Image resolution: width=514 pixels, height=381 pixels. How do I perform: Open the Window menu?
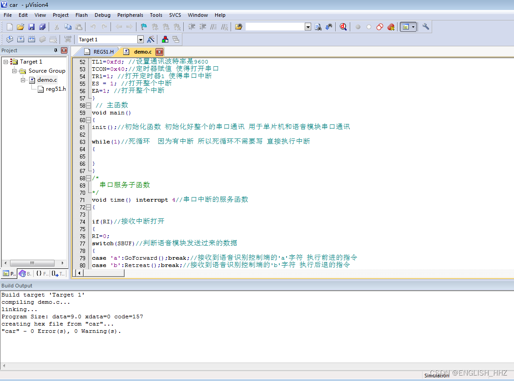click(198, 15)
